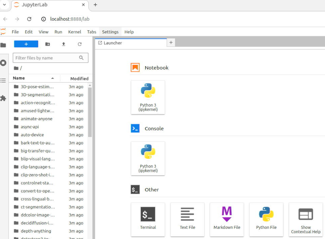The width and height of the screenshot is (325, 239).
Task: Show Contextual Help card
Action: [306, 219]
